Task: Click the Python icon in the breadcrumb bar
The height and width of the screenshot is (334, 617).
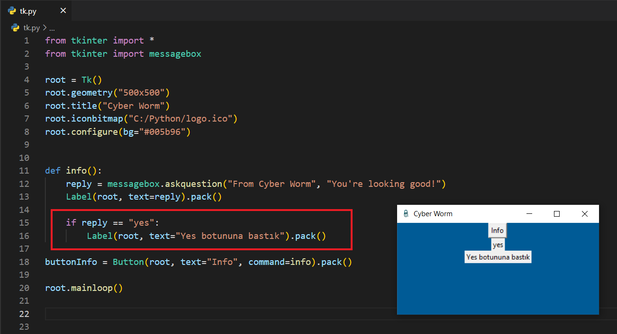Action: click(x=15, y=27)
